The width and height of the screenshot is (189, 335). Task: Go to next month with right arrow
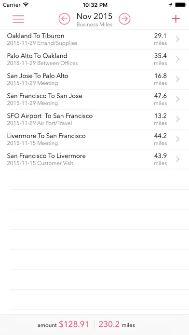tap(124, 19)
